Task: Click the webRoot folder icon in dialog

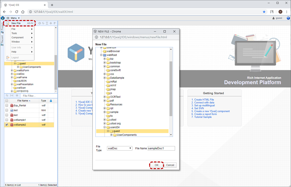Action: (x=105, y=55)
